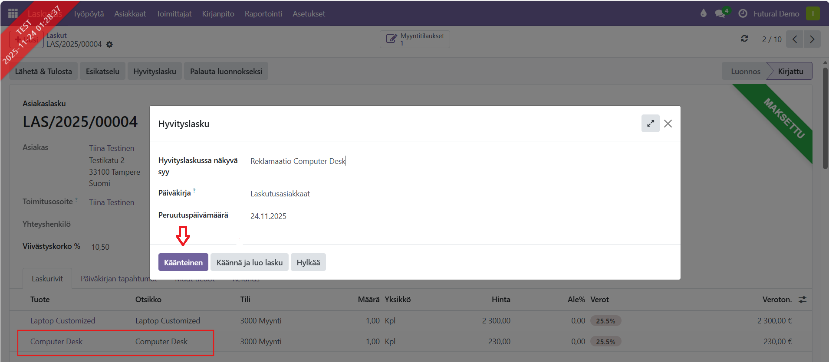
Task: Switch to the Laskurivit tab
Action: click(47, 279)
